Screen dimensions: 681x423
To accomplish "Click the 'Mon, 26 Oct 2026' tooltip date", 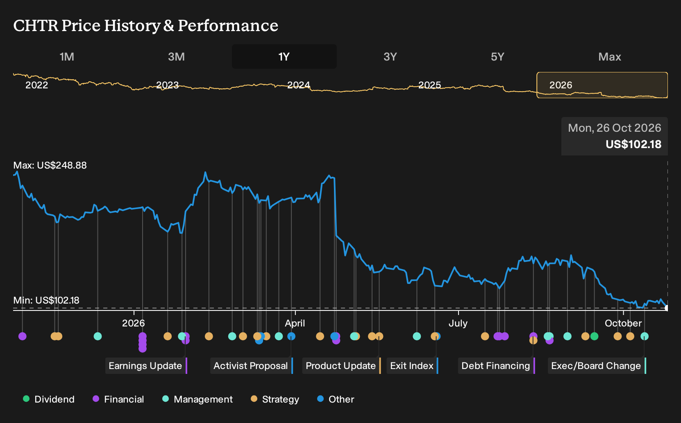I will click(615, 128).
